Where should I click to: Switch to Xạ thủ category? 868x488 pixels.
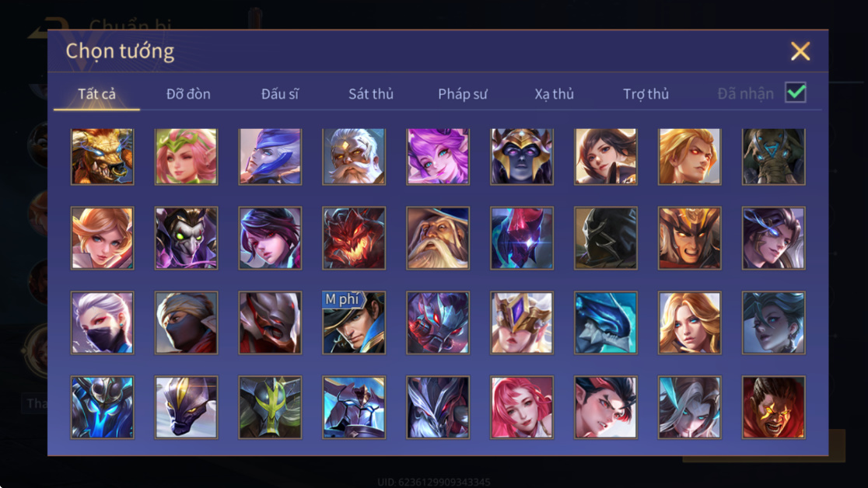(554, 94)
